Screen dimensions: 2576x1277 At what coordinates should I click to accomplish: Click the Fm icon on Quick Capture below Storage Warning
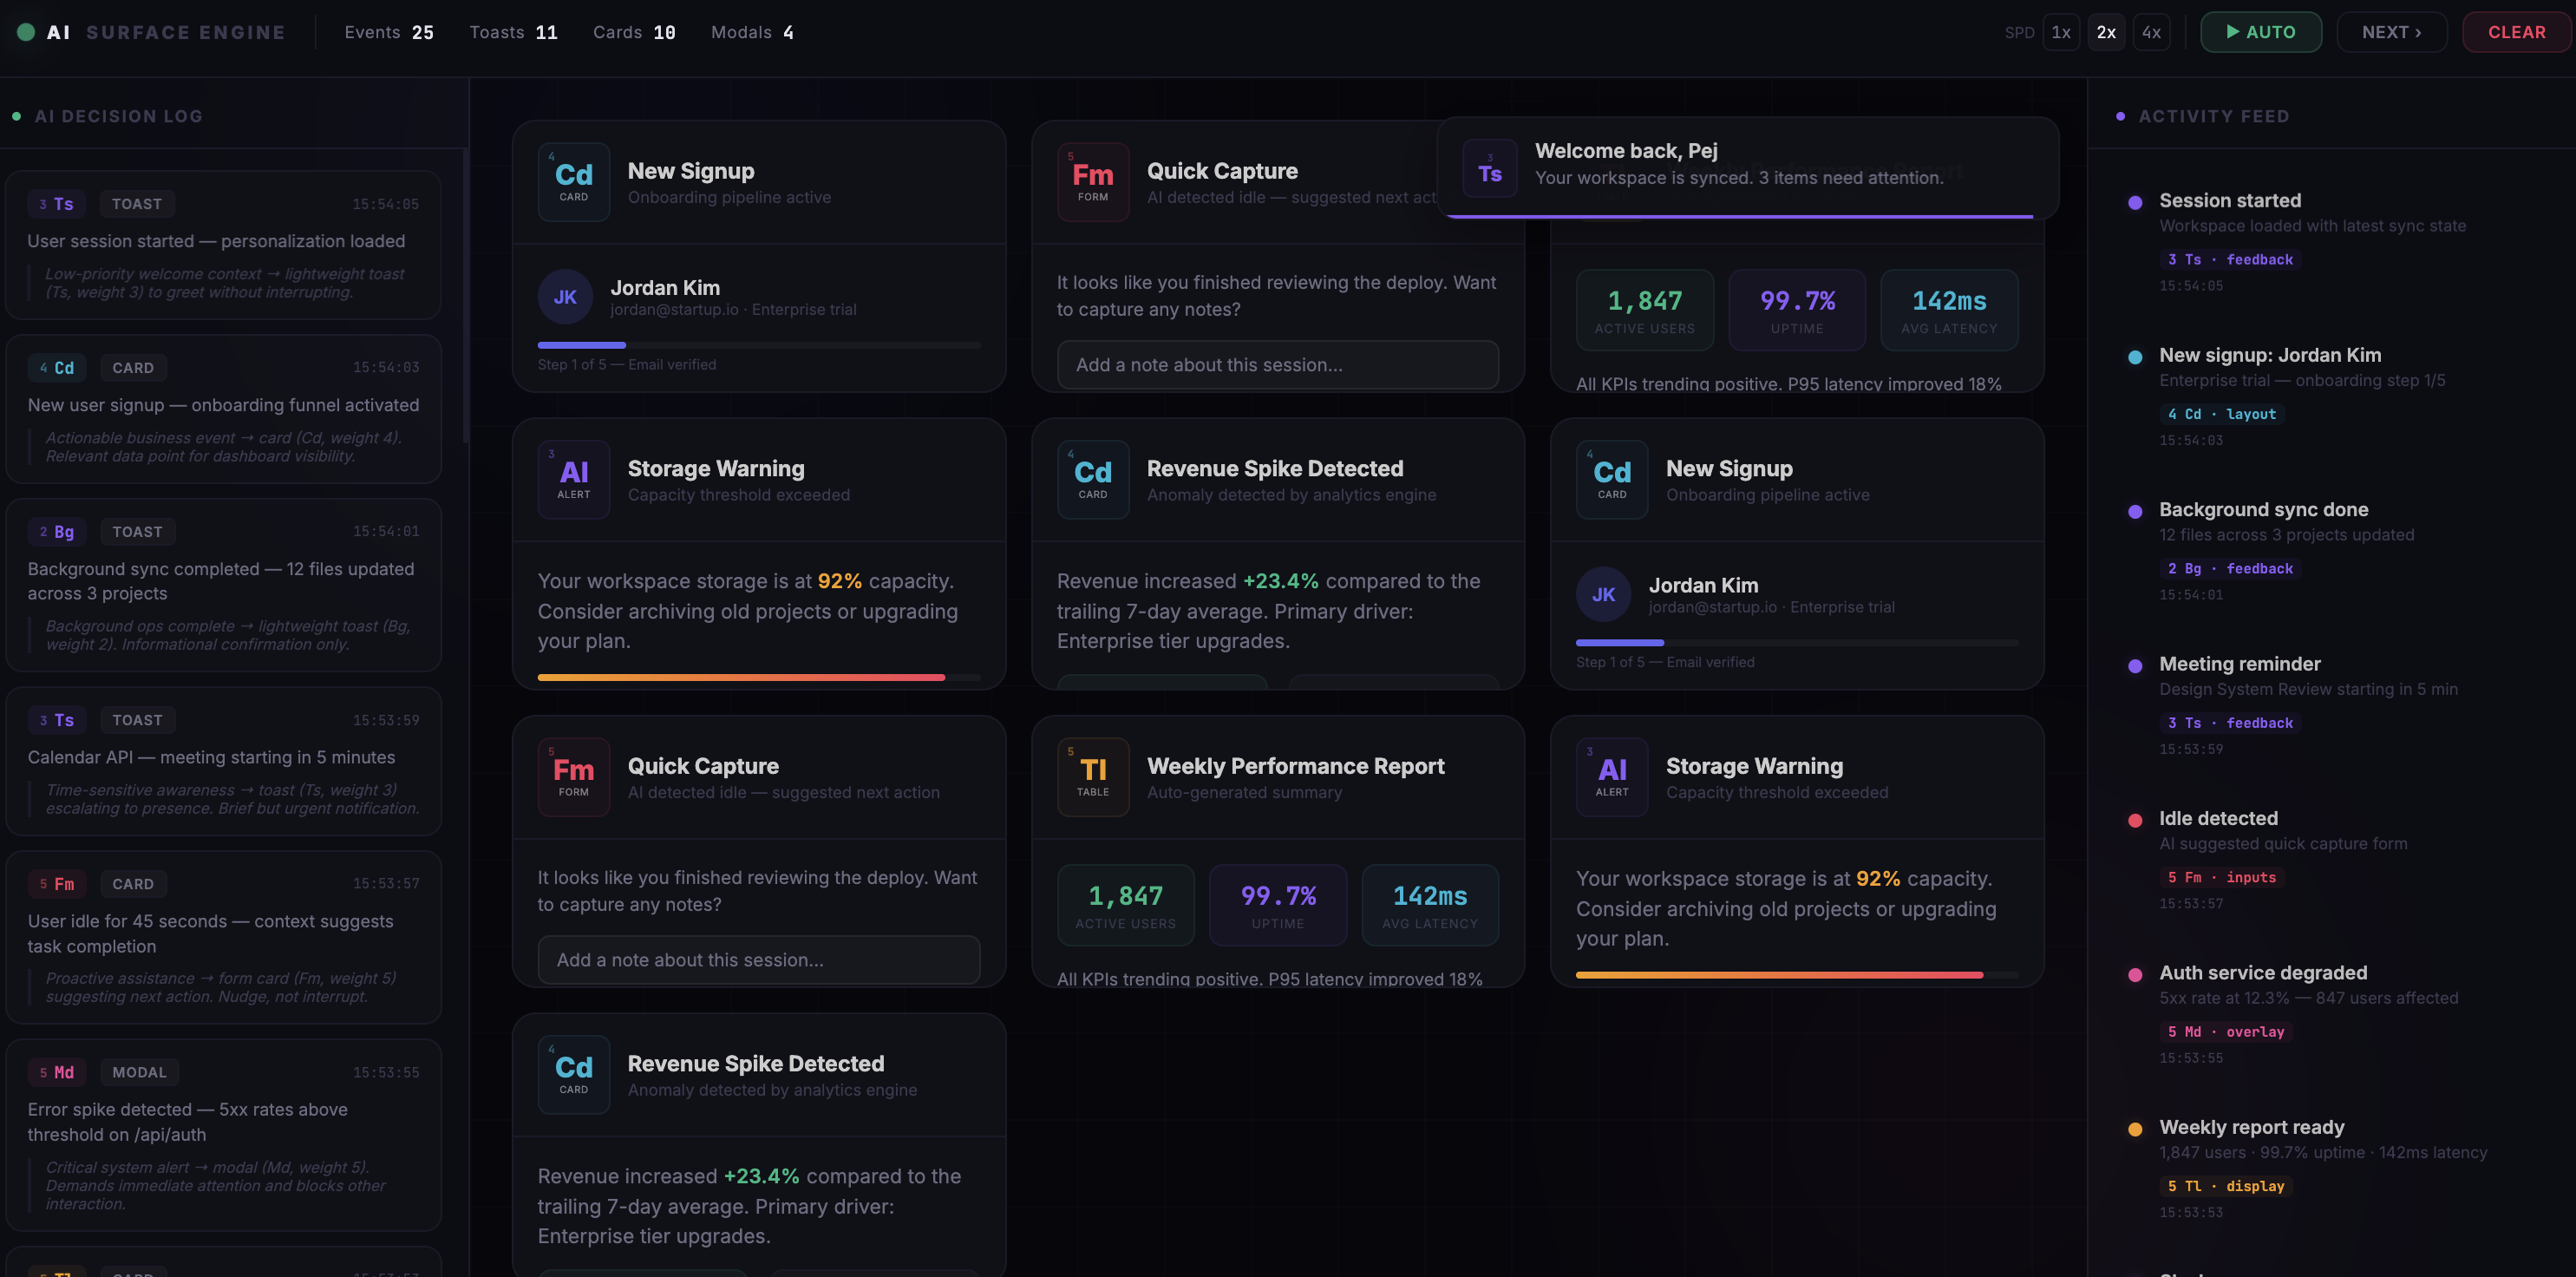coord(574,777)
